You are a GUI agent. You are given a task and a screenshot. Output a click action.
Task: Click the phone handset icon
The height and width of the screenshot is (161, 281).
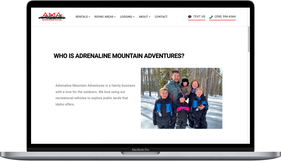pyautogui.click(x=211, y=17)
